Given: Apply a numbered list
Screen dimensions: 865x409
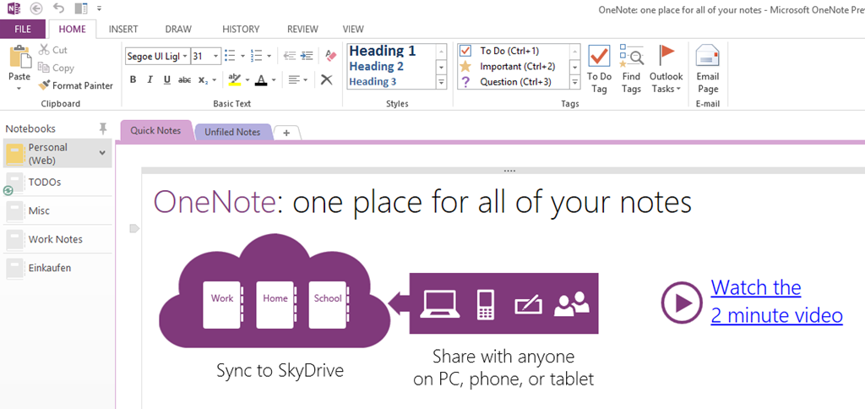Looking at the screenshot, I should pyautogui.click(x=256, y=56).
